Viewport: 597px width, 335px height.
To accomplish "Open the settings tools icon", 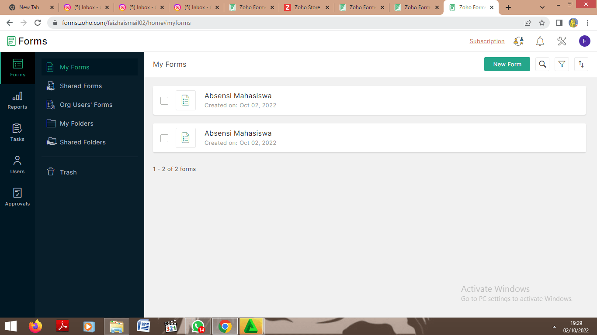I will coord(562,41).
